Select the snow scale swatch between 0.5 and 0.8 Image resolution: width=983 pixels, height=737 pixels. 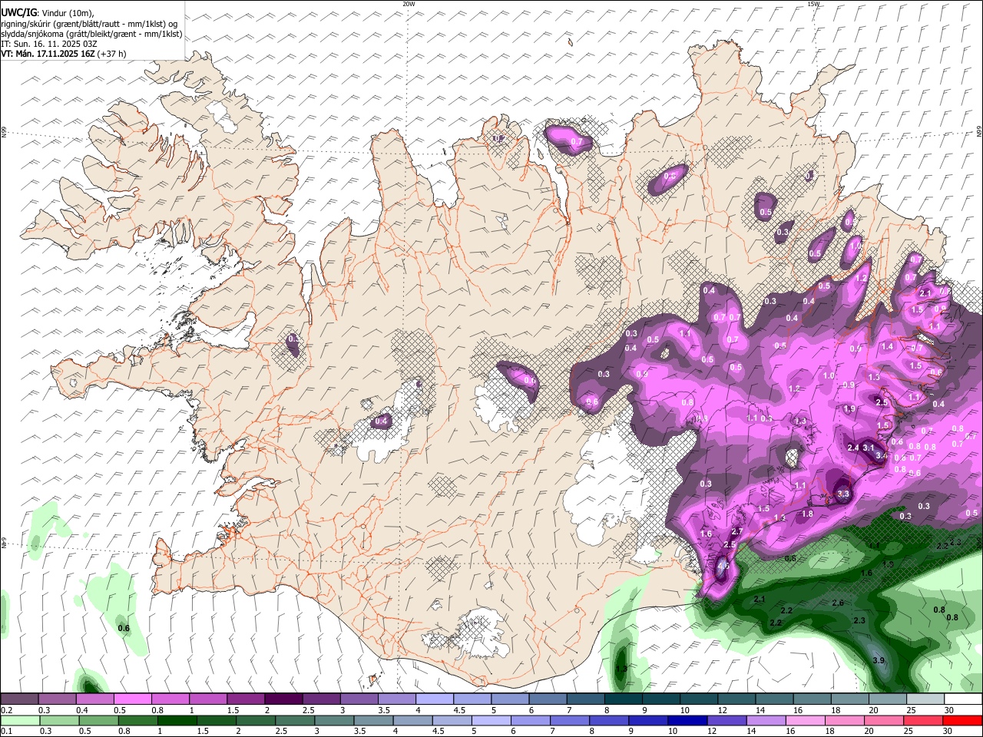pos(134,699)
